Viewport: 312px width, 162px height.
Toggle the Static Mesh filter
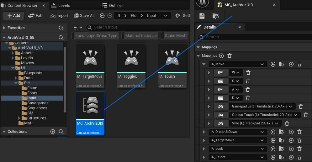[x=175, y=36]
